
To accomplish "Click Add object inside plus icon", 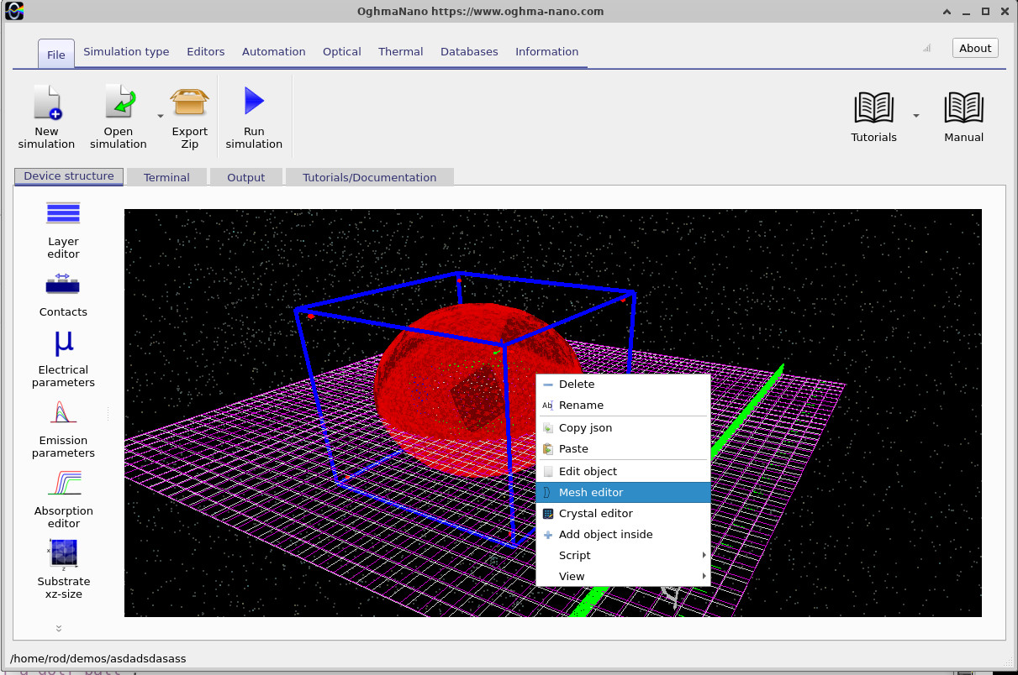I will [x=548, y=535].
